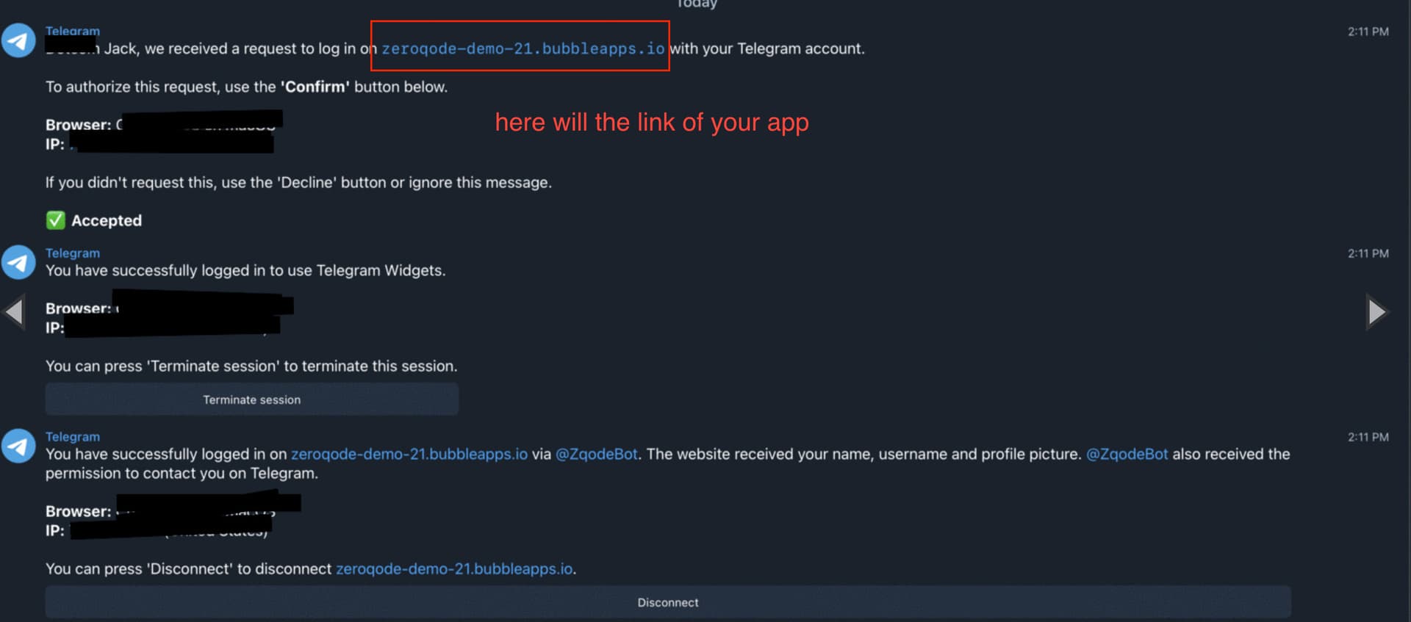Click the green Accepted checkmark icon

click(x=55, y=220)
